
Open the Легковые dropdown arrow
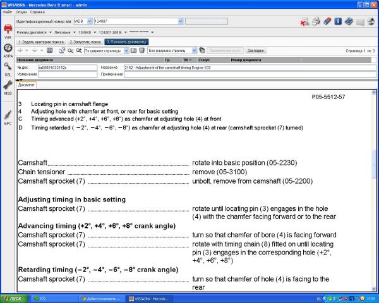pyautogui.click(x=74, y=32)
